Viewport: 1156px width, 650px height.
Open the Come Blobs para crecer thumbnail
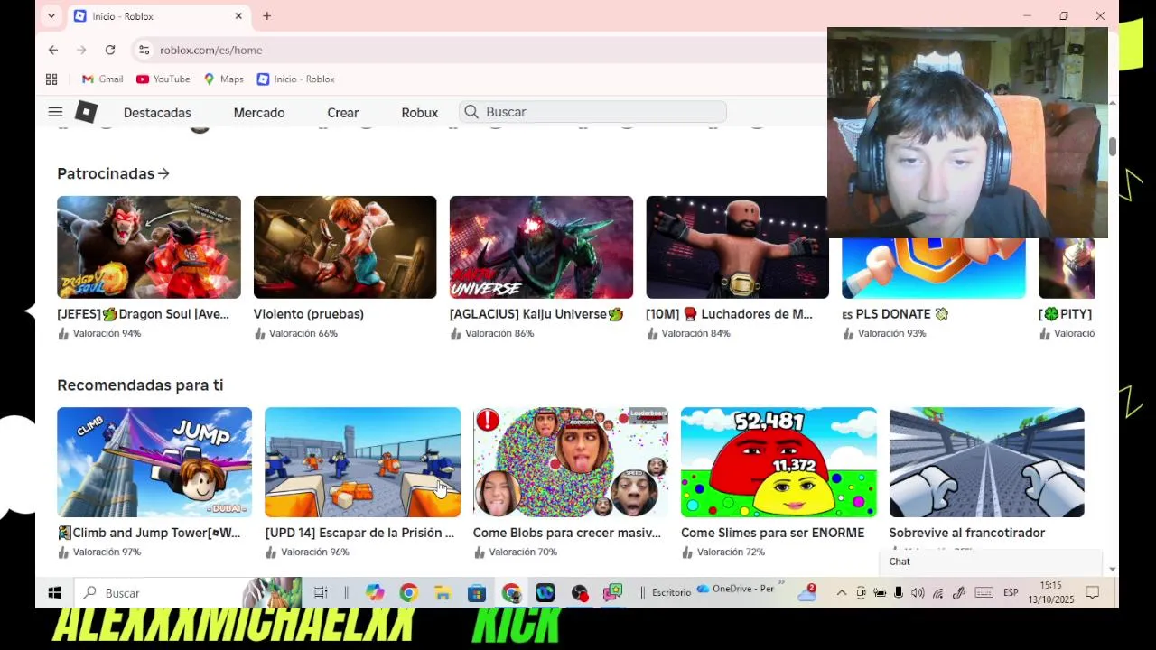[571, 462]
